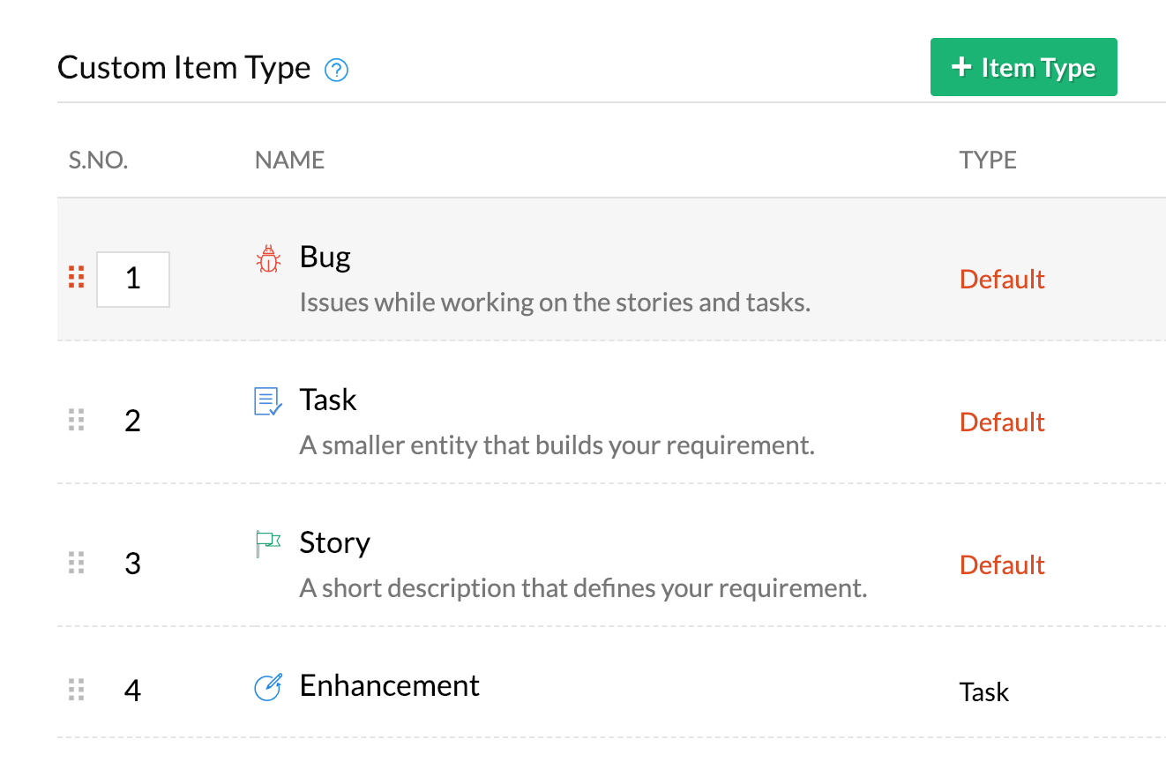This screenshot has height=777, width=1166.
Task: Click the TYPE column header
Action: tap(988, 160)
